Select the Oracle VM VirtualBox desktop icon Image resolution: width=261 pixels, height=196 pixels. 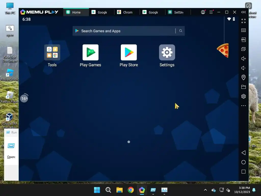click(10, 121)
